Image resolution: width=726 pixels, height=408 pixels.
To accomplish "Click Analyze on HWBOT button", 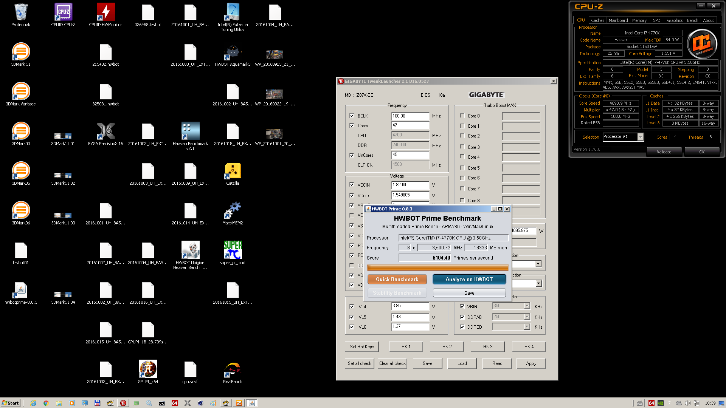I will click(x=469, y=279).
